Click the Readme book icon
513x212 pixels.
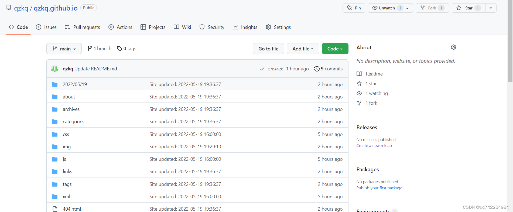pyautogui.click(x=359, y=74)
